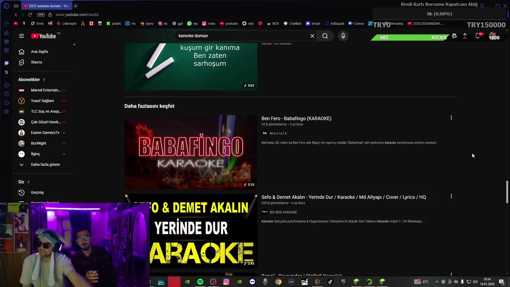Open the Grok bookmark
This screenshot has width=510, height=287.
coord(37,24)
